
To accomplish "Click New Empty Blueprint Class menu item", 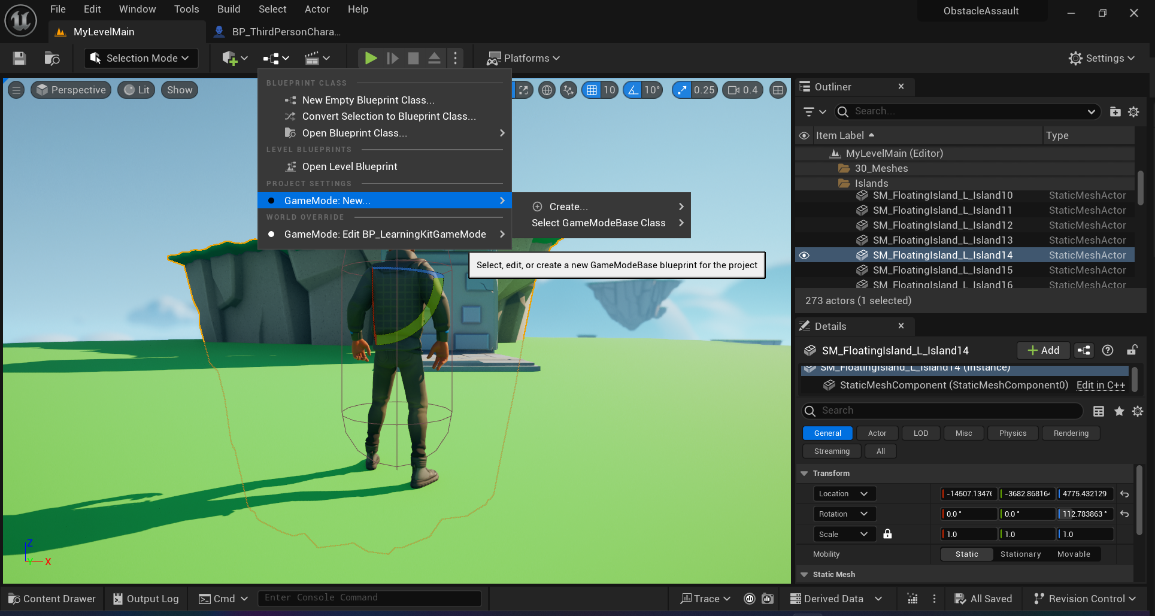I will coord(384,100).
